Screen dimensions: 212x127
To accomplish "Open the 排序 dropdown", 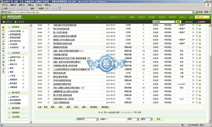I will tap(133, 119).
